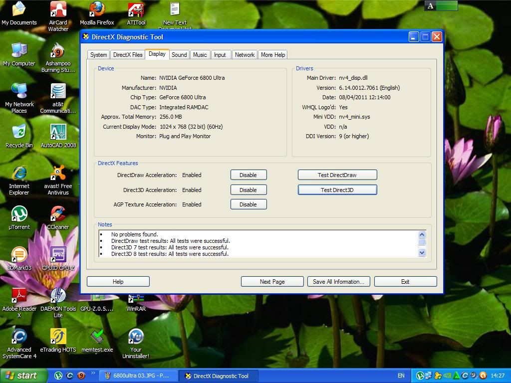Image resolution: width=511 pixels, height=383 pixels.
Task: Open at&t Communication Manager shortcut
Action: click(x=58, y=98)
